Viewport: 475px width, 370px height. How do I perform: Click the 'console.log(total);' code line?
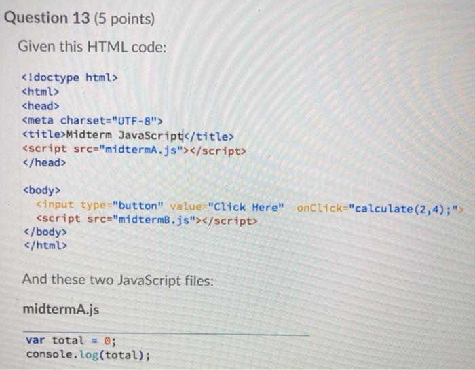click(88, 355)
